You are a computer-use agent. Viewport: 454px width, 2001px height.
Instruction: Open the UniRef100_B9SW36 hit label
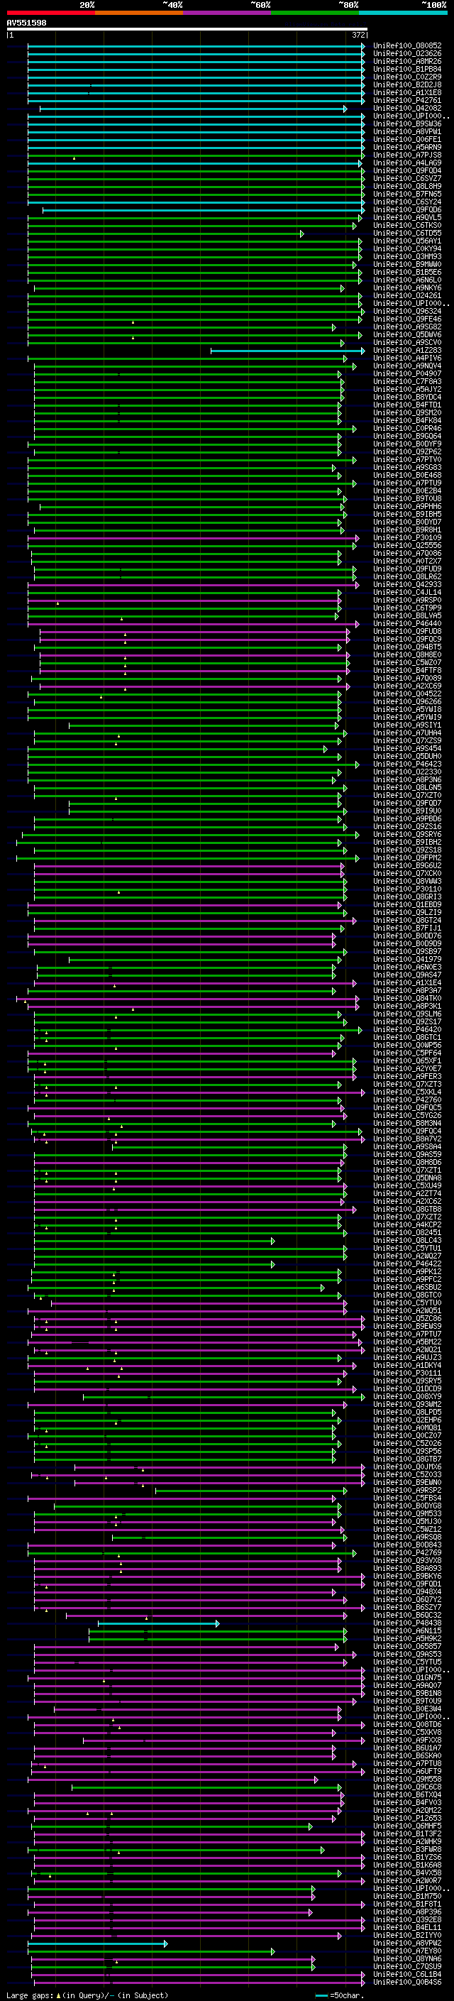[406, 124]
